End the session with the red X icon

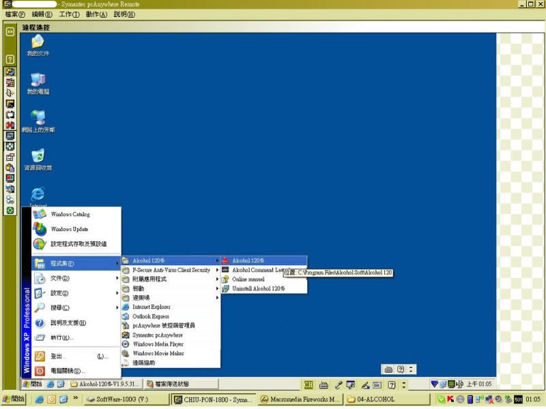[10, 125]
